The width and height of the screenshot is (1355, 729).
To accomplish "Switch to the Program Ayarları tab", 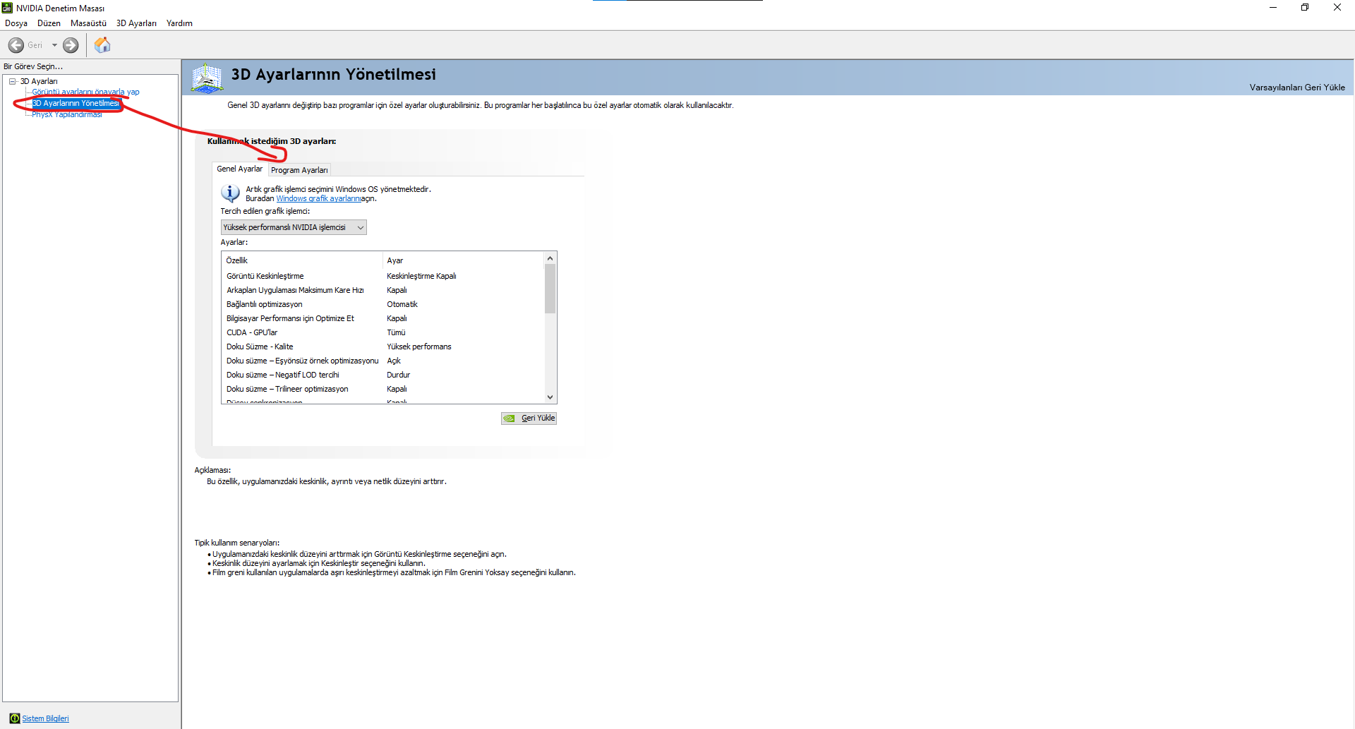I will (x=299, y=170).
